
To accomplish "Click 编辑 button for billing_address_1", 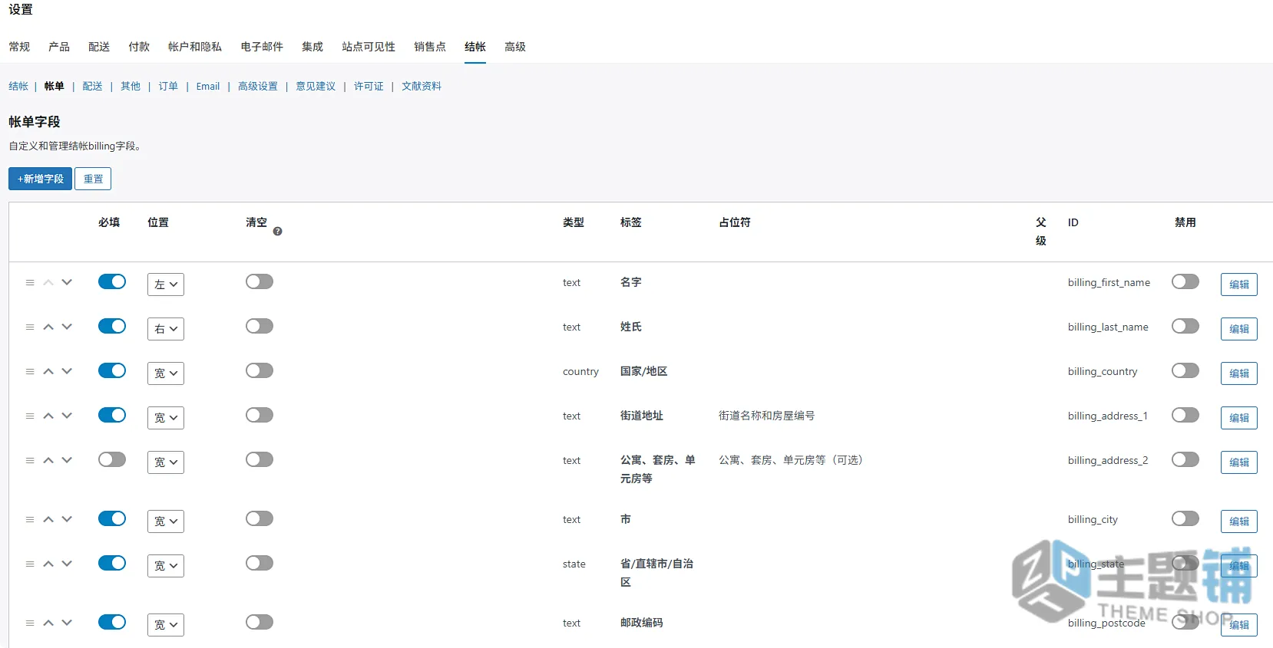I will pyautogui.click(x=1239, y=418).
